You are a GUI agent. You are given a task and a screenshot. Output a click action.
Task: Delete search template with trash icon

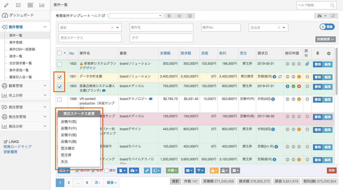pyautogui.click(x=169, y=16)
